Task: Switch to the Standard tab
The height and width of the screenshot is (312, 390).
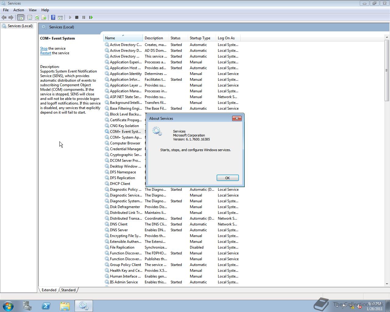Action: point(68,290)
